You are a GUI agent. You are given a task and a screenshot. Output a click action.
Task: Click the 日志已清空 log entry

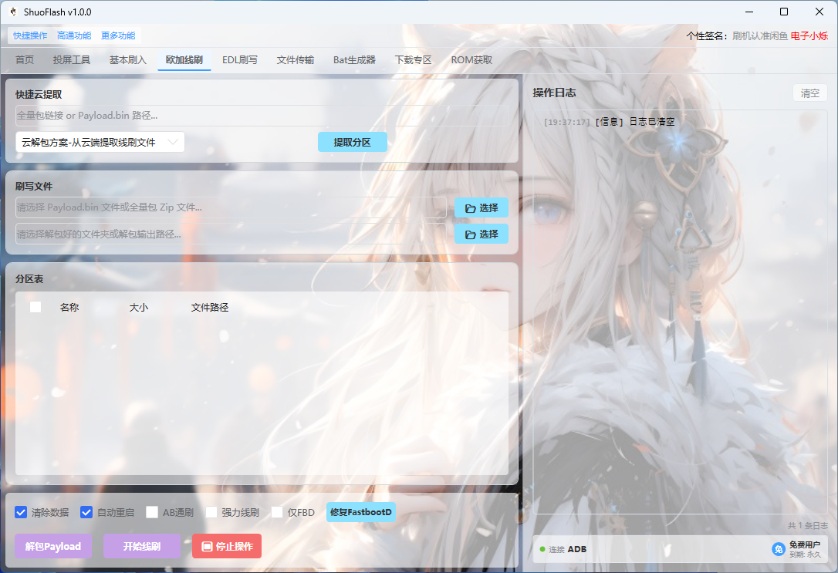[610, 122]
